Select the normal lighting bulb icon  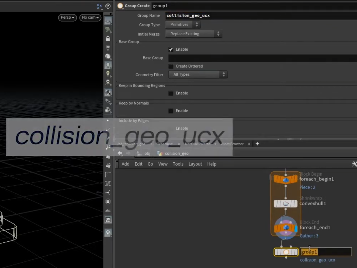[108, 65]
